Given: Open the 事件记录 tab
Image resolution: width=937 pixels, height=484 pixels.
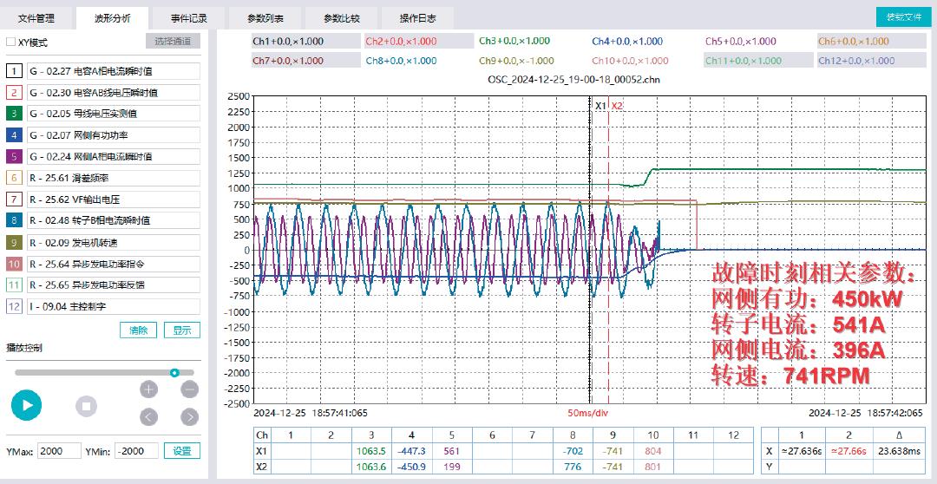Looking at the screenshot, I should pyautogui.click(x=187, y=17).
